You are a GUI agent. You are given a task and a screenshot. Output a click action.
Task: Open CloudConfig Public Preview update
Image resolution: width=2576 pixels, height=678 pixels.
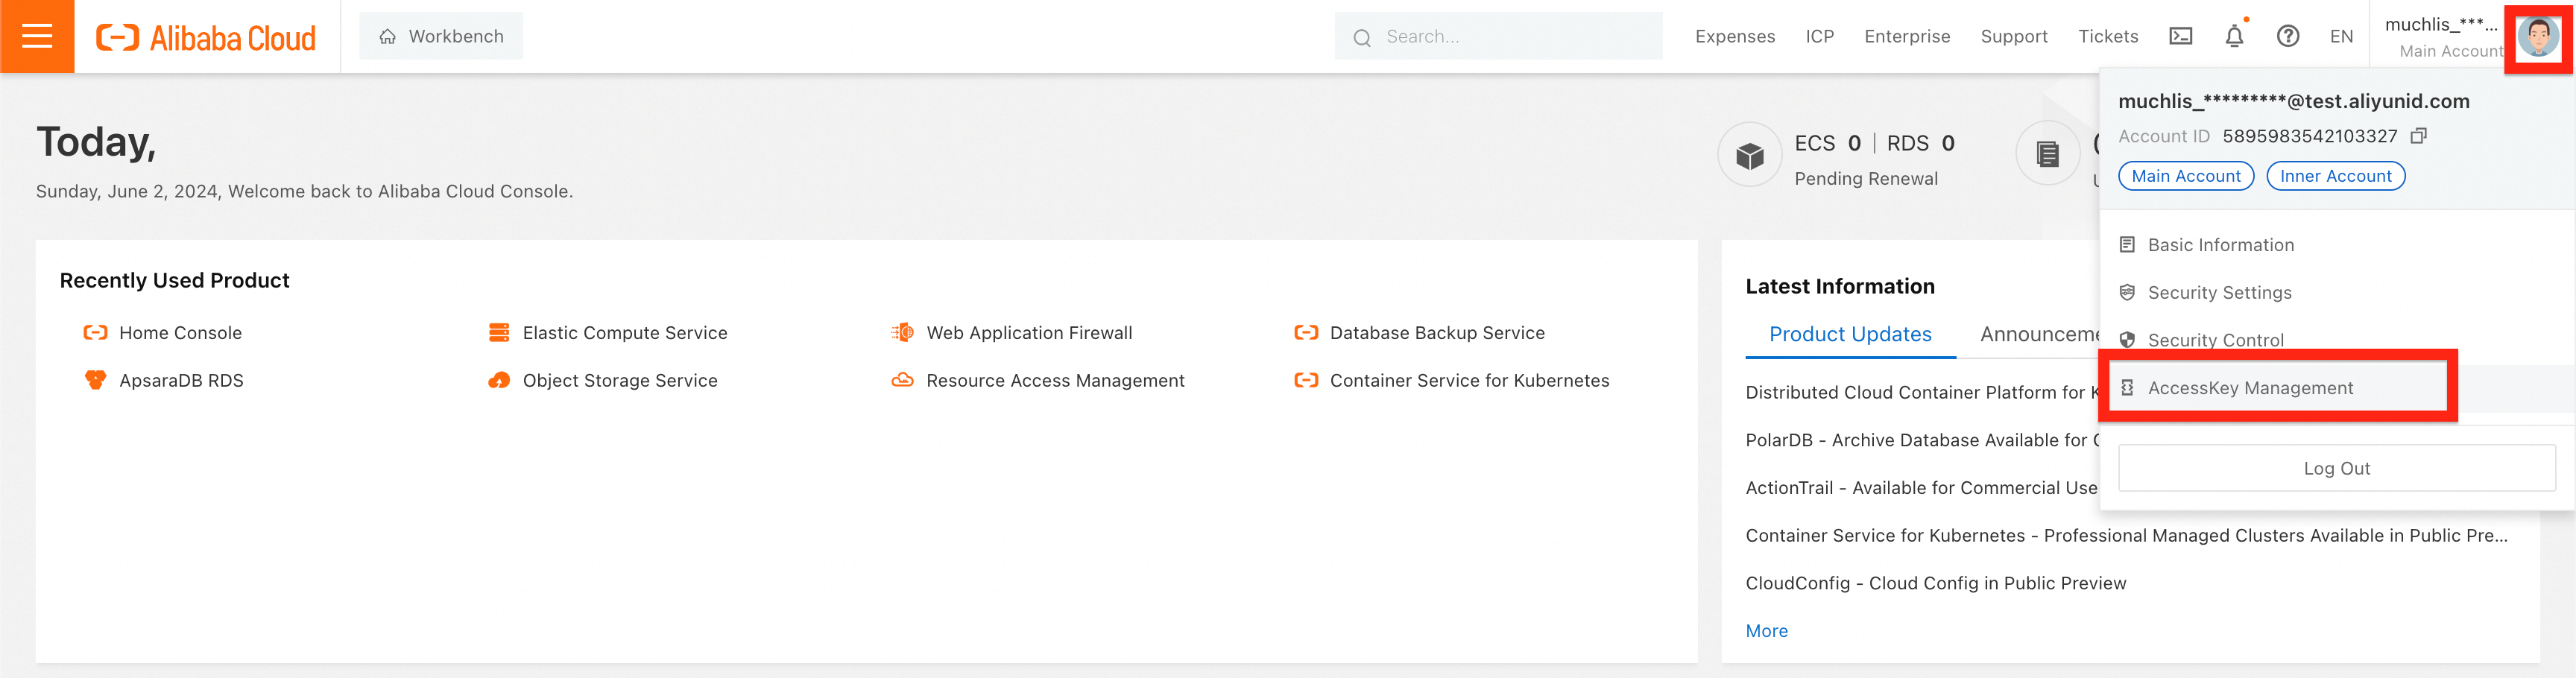coord(1935,584)
